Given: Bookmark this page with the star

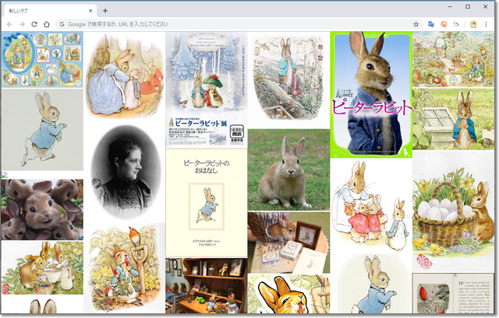Looking at the screenshot, I should (x=416, y=24).
